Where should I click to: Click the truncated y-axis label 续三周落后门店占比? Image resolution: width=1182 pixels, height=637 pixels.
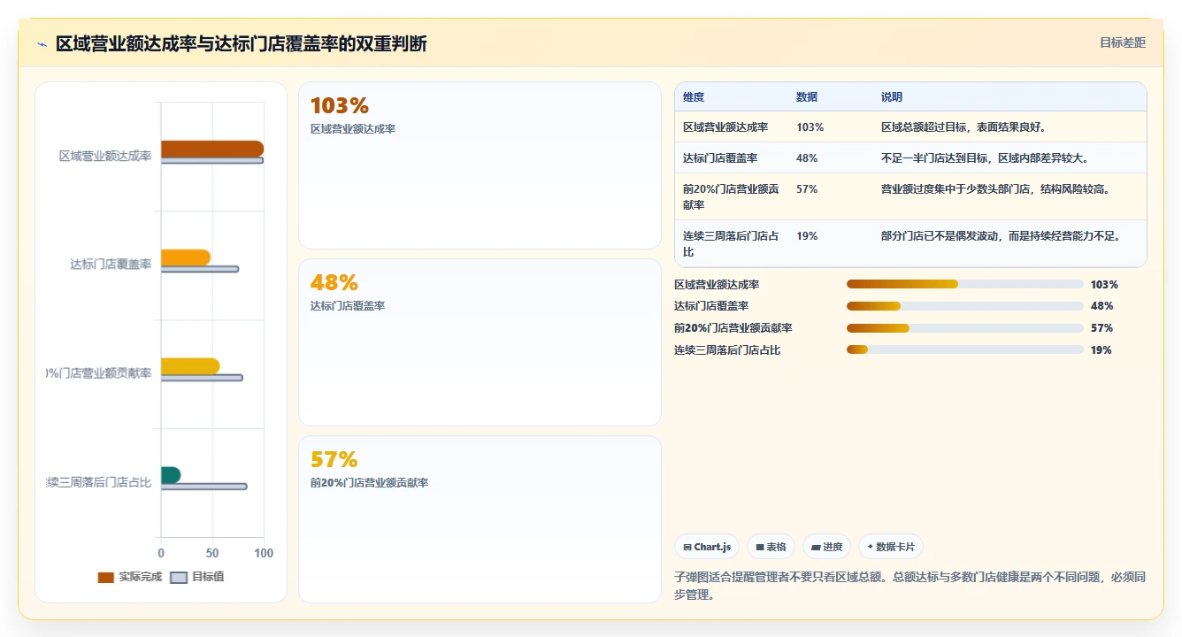pos(99,482)
